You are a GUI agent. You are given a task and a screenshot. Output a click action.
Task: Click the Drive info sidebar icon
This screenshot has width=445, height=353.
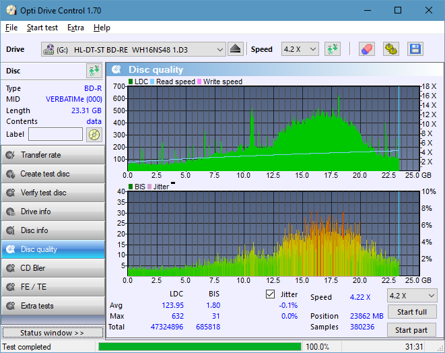click(x=11, y=212)
